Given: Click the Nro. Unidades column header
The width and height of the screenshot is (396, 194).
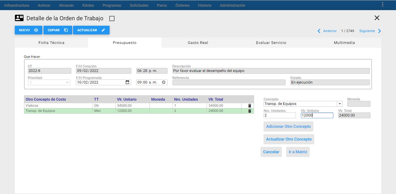Looking at the screenshot, I should [186, 99].
